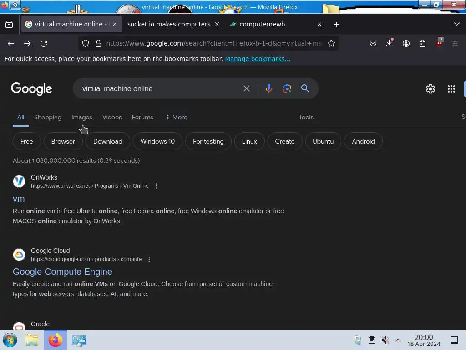Apply the Android filter chip
Screen dimensions: 466x350
(x=363, y=141)
